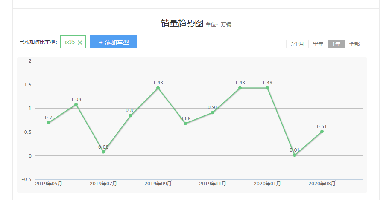Click the 0.51 data point at 2020年03月

322,132
